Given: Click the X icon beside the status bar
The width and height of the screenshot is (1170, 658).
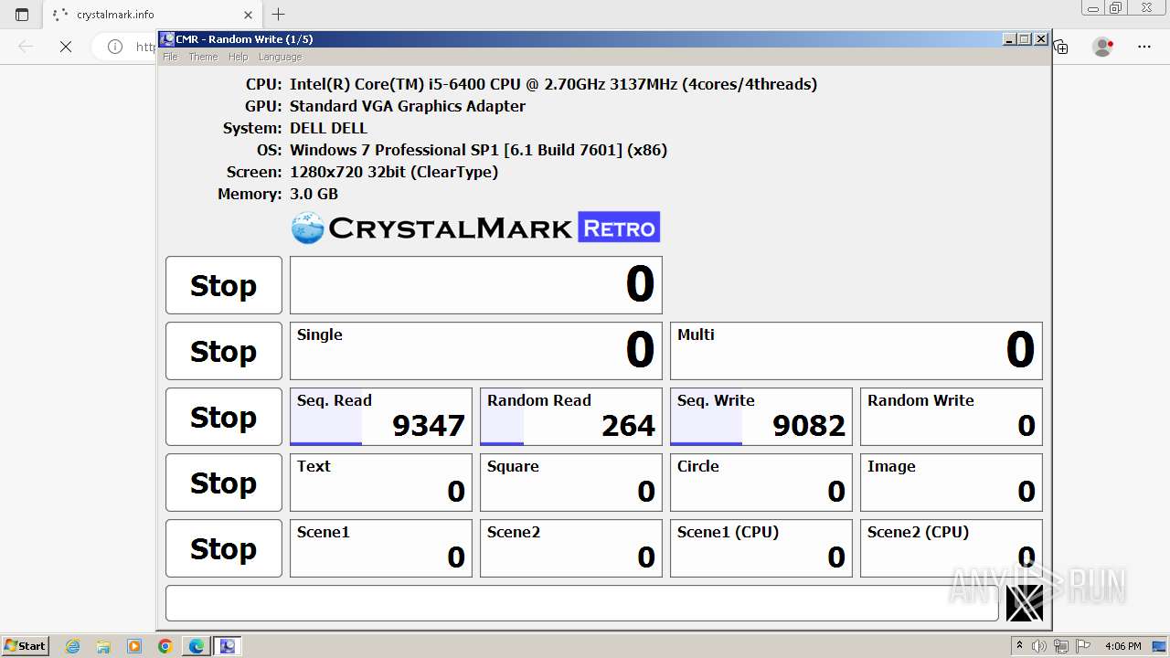Looking at the screenshot, I should (x=1024, y=603).
